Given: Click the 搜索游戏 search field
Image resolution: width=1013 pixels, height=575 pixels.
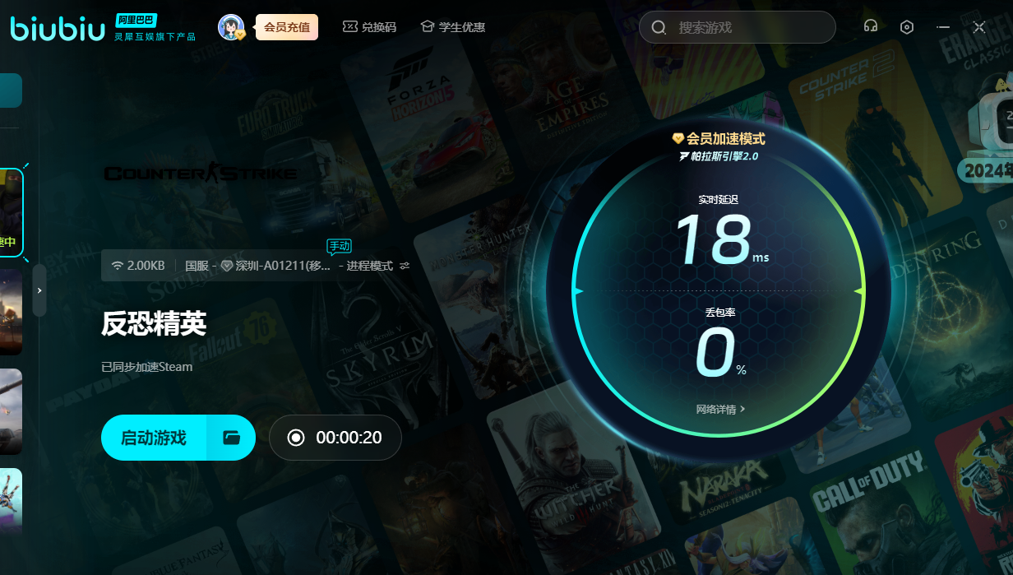Looking at the screenshot, I should (x=737, y=27).
